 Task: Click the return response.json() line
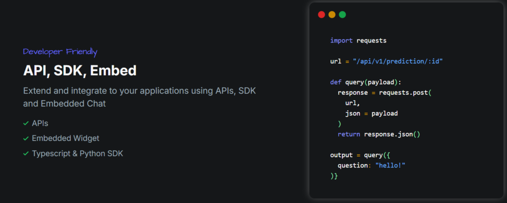point(379,134)
